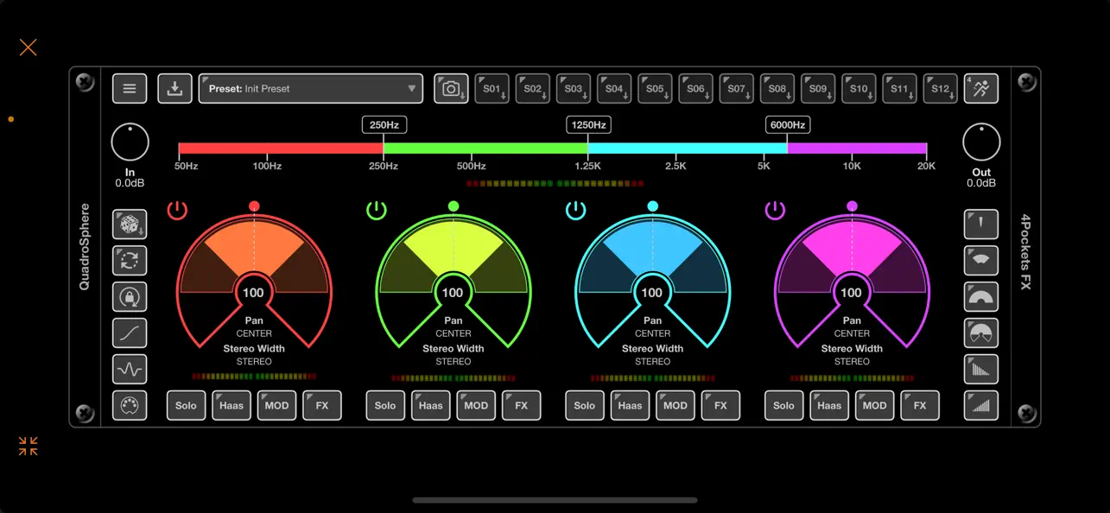Select the lock rotation icon
Viewport: 1110px width, 513px height.
[130, 297]
